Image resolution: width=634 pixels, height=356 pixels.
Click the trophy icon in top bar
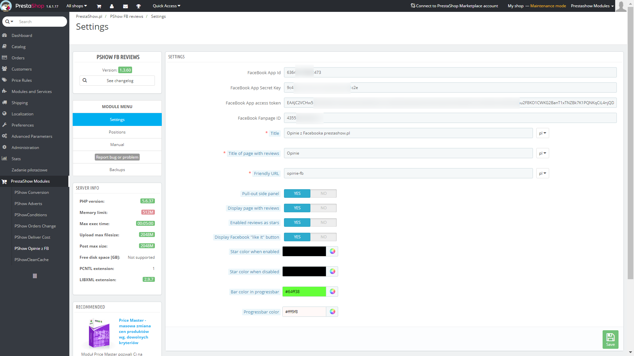click(x=138, y=6)
